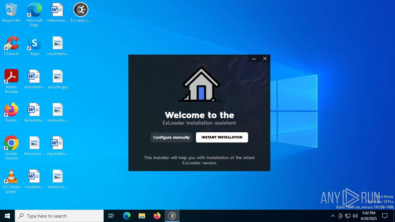Image resolution: width=395 pixels, height=222 pixels.
Task: Select the piecefar.jpg image file
Action: point(57,80)
